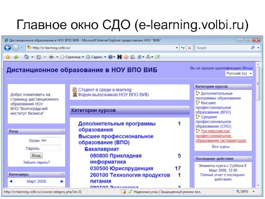
Task: Click the last toolbar icon with green arrow
Action: pos(158,57)
